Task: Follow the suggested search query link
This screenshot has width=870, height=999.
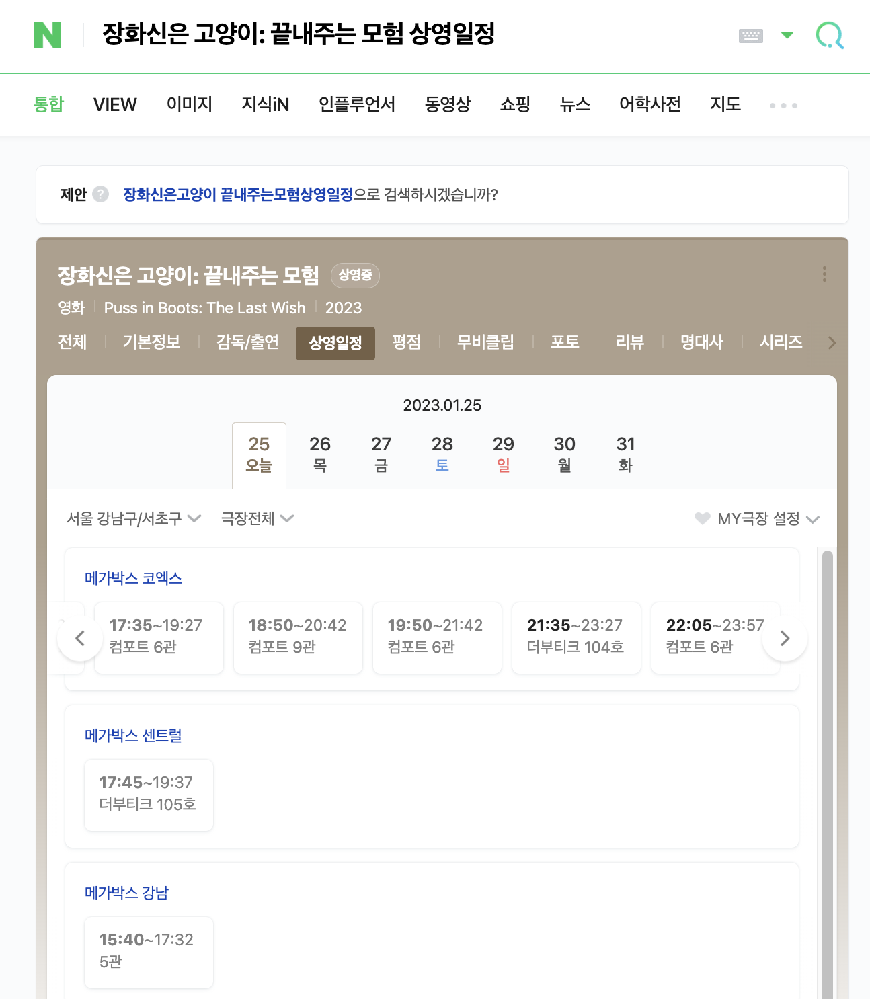Action: click(x=238, y=194)
